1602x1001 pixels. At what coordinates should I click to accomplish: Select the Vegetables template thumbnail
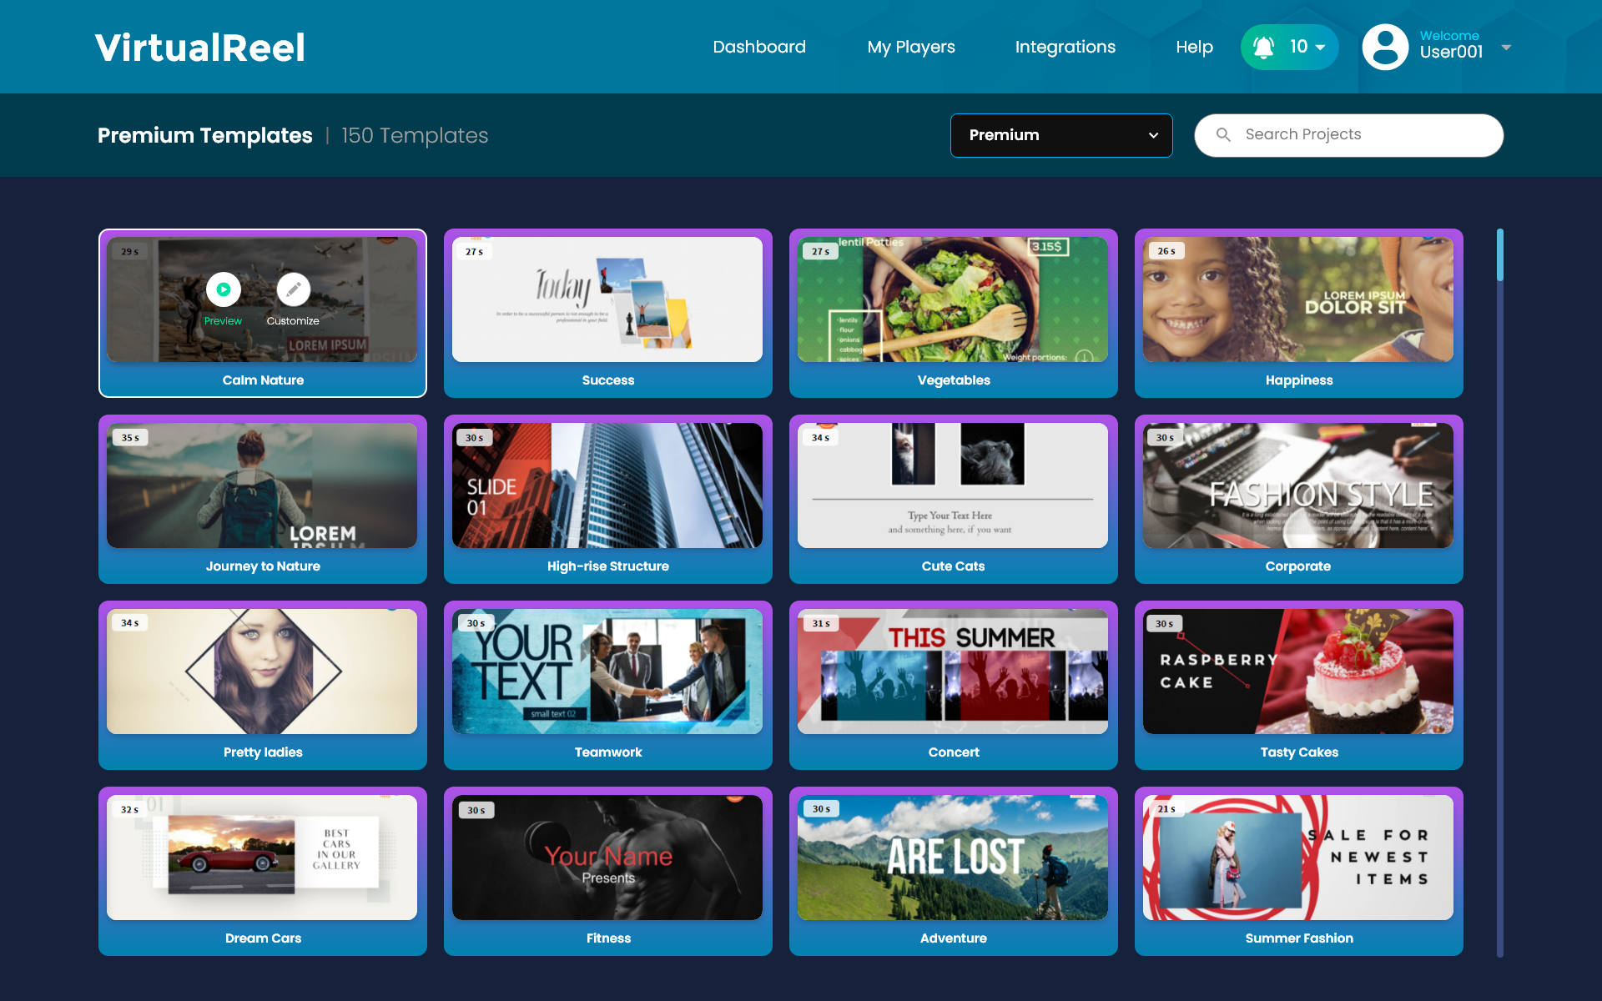click(953, 299)
